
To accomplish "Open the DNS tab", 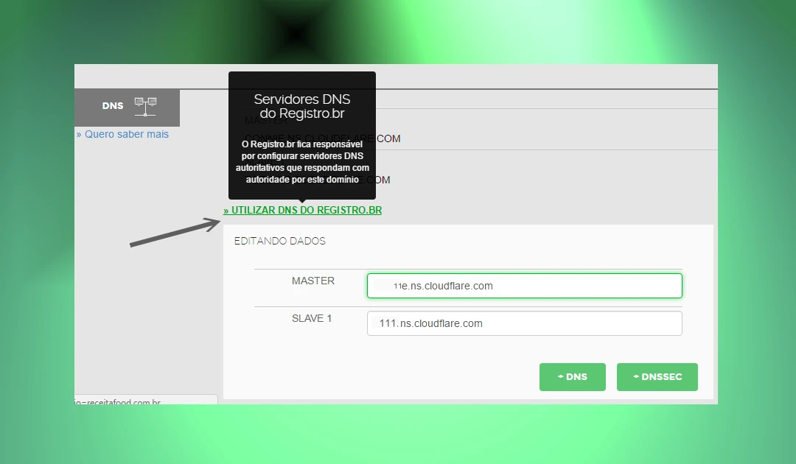I will 127,108.
